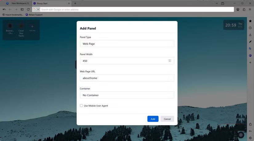Open the account profile icon

238,10
